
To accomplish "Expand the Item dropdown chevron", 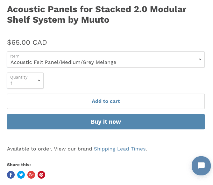I will point(200,59).
